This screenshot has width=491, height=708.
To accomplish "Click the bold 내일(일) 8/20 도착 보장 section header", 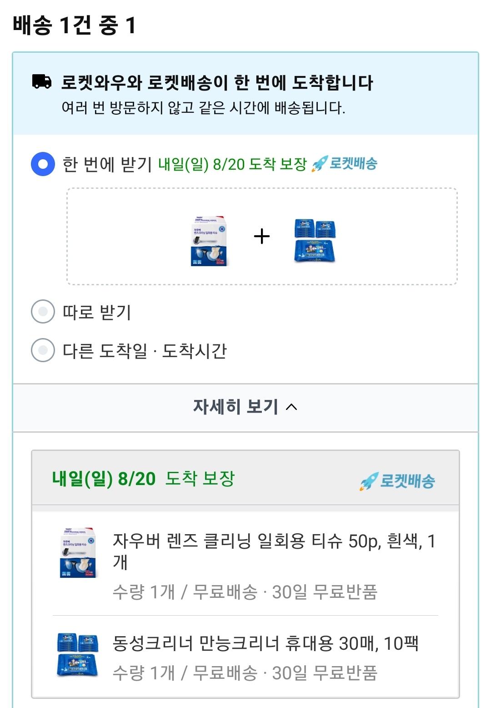I will click(x=143, y=479).
